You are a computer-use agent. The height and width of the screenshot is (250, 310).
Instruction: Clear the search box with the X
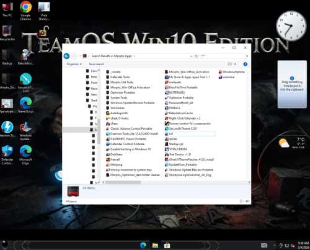[247, 56]
